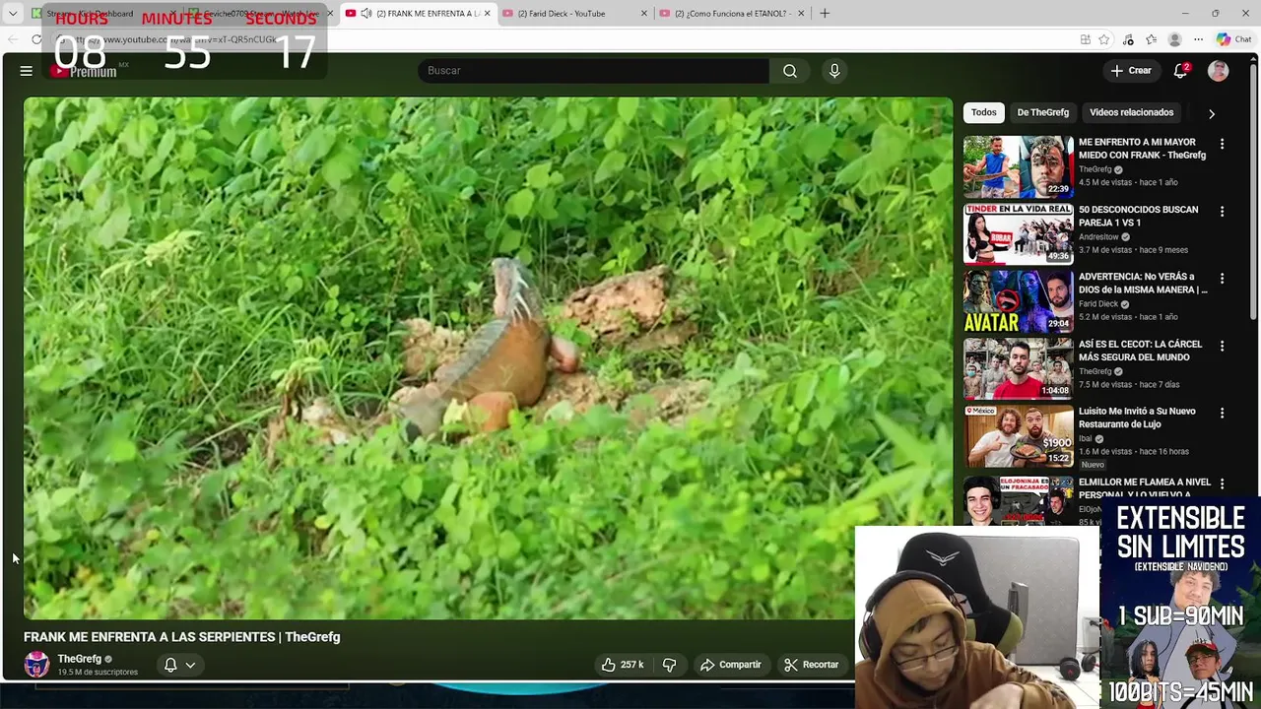Screen dimensions: 1261x709
Task: Open browser favorites list icon
Action: (1152, 39)
